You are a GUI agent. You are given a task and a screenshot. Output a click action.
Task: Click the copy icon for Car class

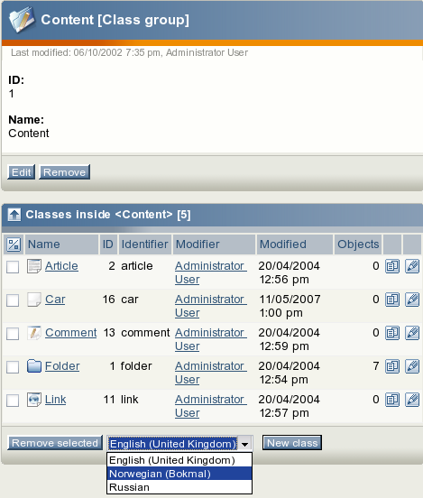(392, 300)
